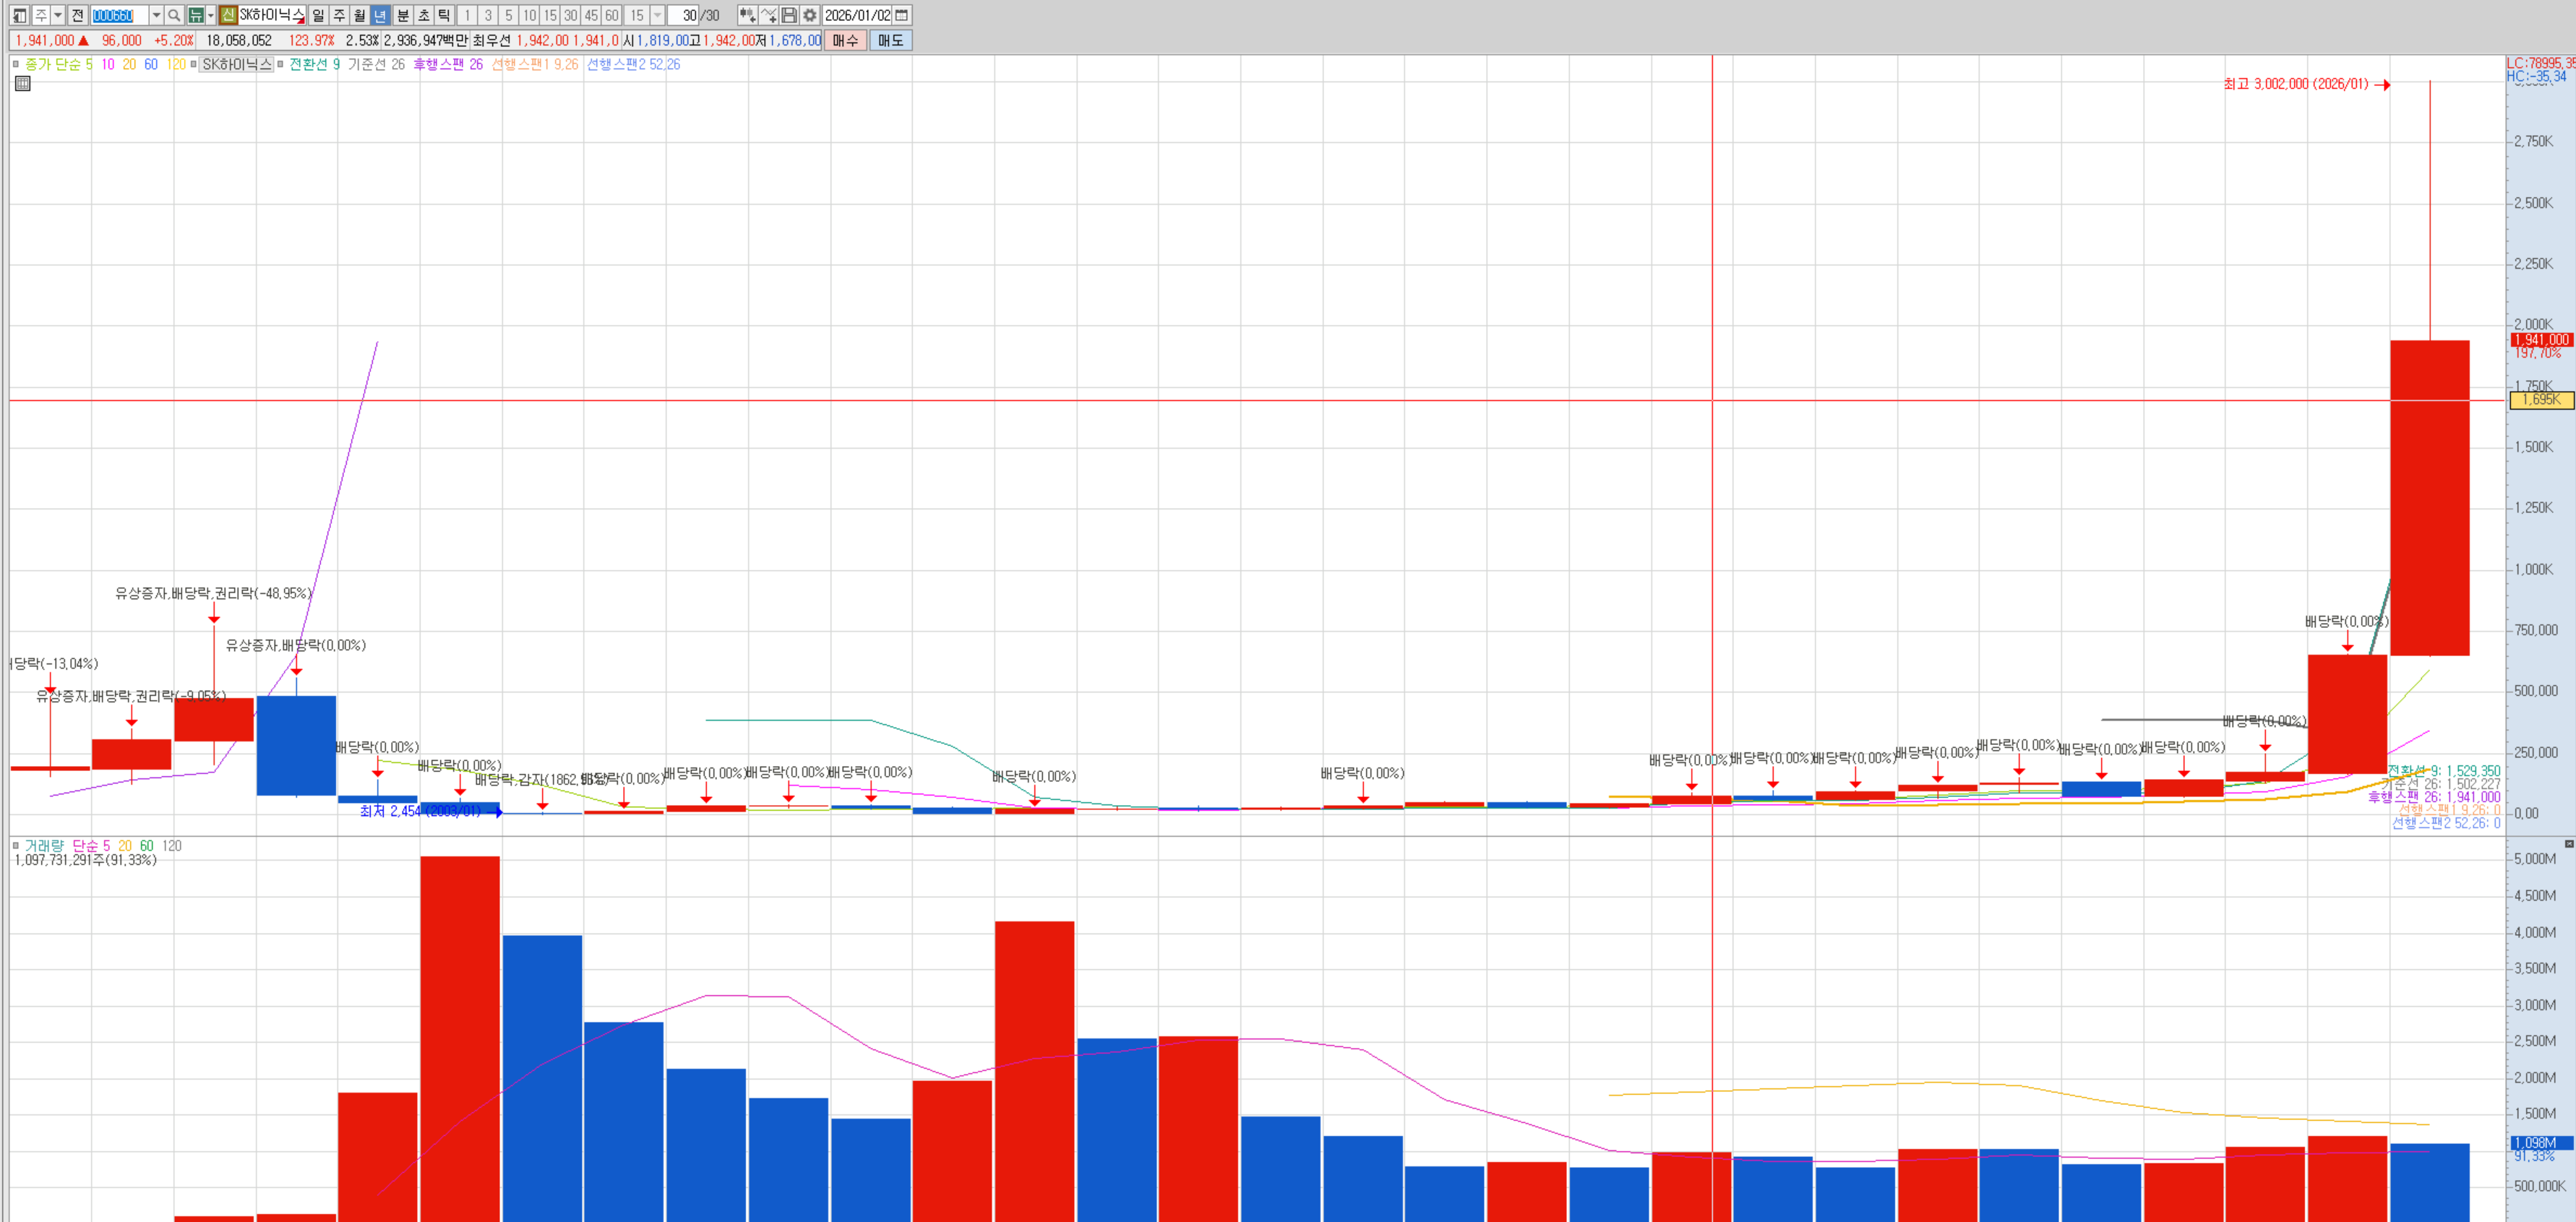Click the 최고 3,002,000 (2026/01) label
This screenshot has height=1222, width=2576.
2296,84
